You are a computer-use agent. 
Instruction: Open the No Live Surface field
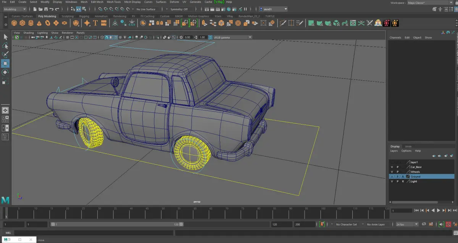[146, 9]
